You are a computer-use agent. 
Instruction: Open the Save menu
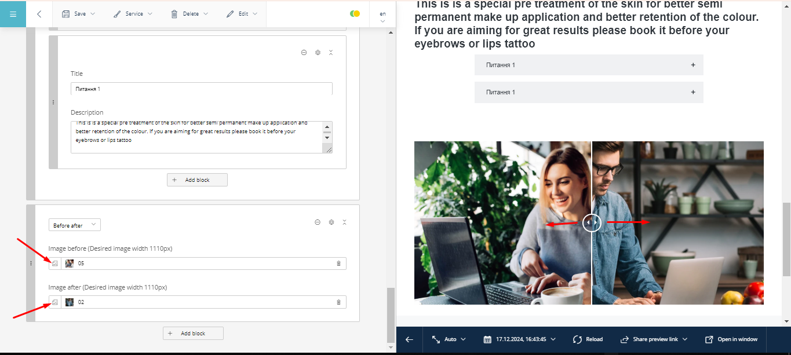(x=79, y=14)
